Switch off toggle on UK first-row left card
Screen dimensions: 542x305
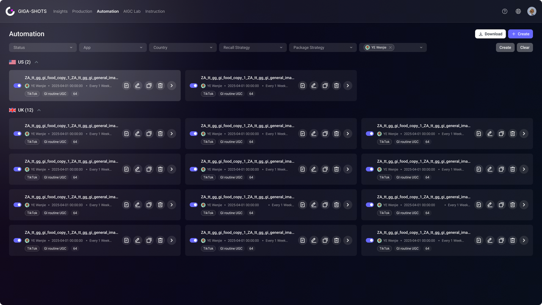click(x=17, y=133)
